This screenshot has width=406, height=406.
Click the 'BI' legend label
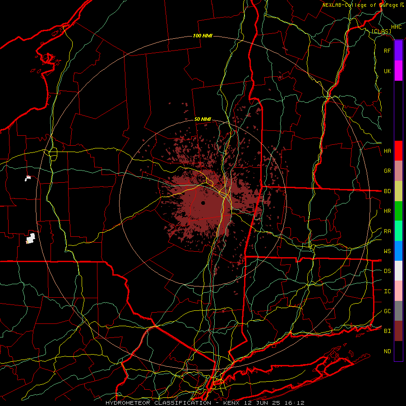tap(387, 331)
